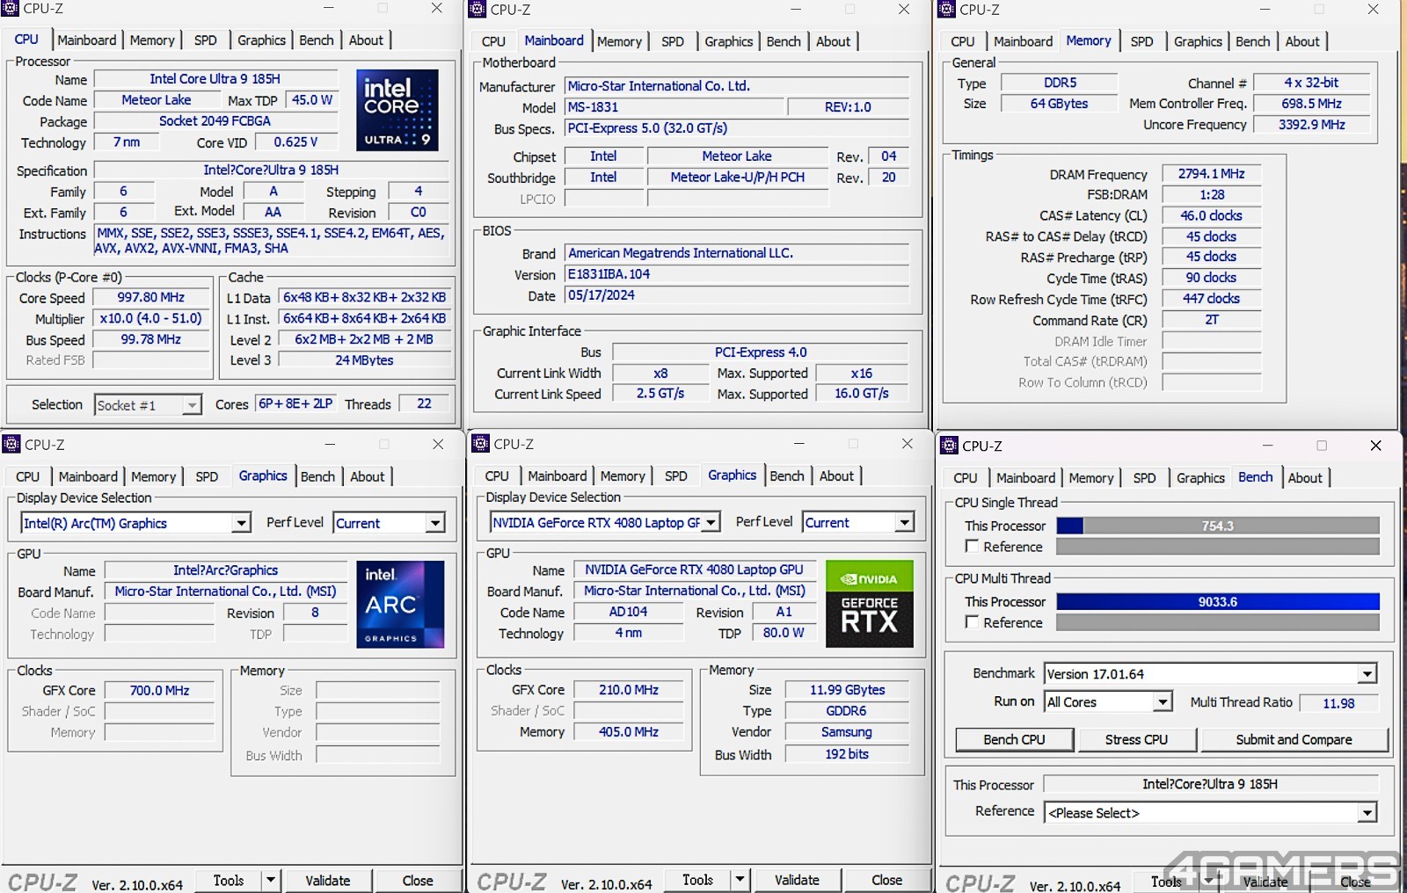The width and height of the screenshot is (1407, 893).
Task: Click the GPU Code Name value AD104
Action: point(628,612)
